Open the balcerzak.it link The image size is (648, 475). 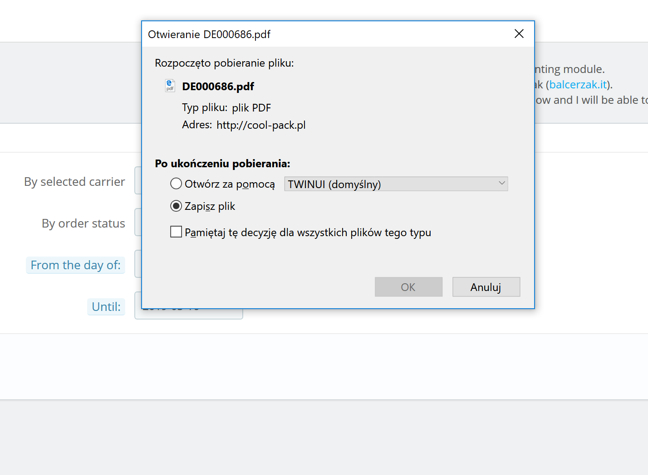click(x=578, y=85)
